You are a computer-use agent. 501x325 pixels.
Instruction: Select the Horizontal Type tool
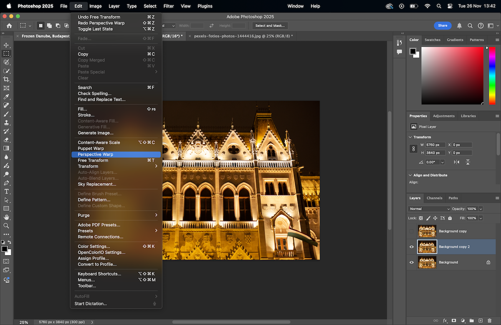[6, 191]
